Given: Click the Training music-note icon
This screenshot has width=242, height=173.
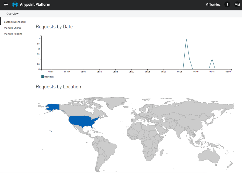Looking at the screenshot, I should [207, 5].
